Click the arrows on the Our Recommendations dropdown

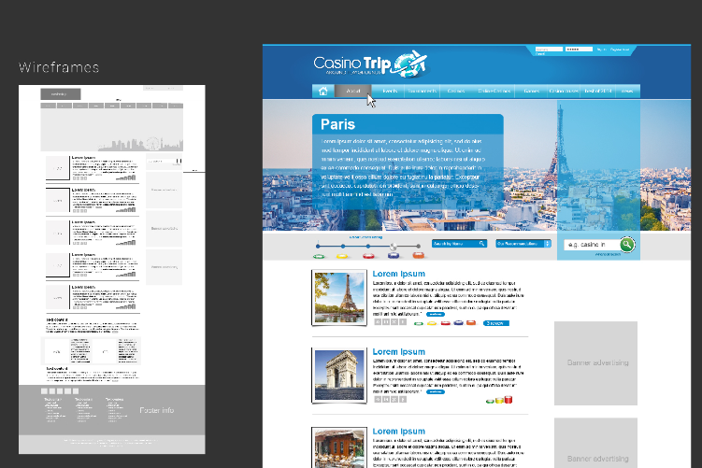pos(548,244)
